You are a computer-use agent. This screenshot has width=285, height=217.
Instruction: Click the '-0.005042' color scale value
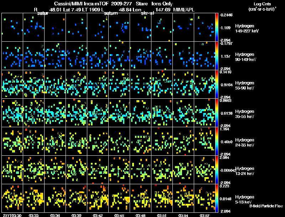point(228,170)
